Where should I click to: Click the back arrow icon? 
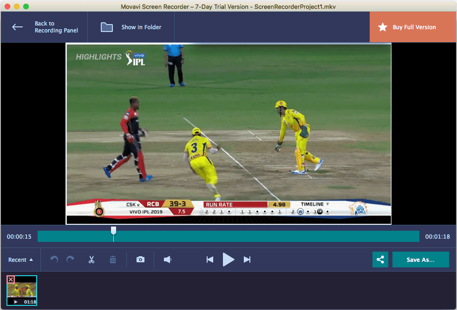click(x=18, y=27)
